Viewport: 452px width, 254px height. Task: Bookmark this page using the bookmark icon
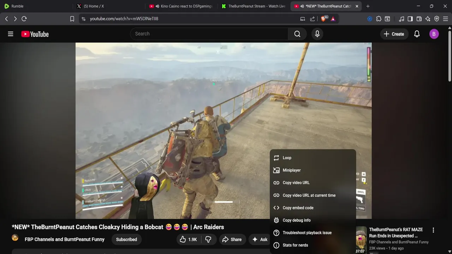[x=72, y=19]
